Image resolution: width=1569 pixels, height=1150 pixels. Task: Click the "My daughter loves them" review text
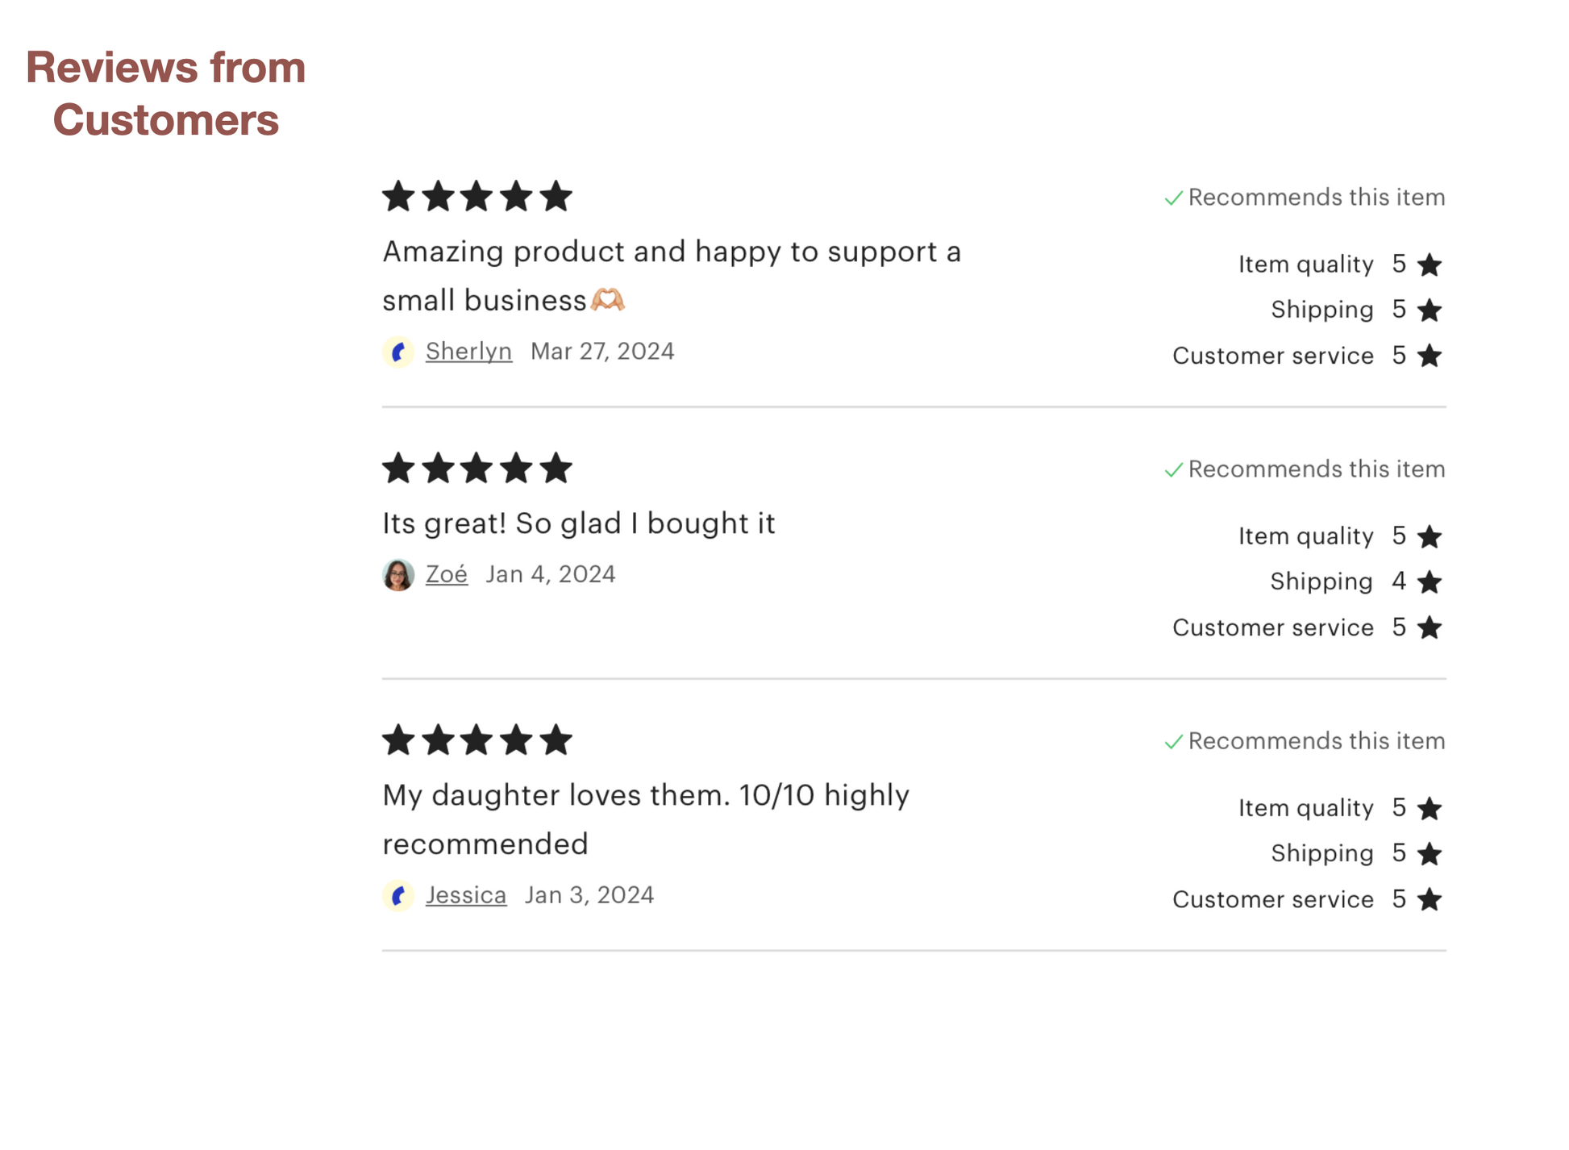click(x=645, y=819)
